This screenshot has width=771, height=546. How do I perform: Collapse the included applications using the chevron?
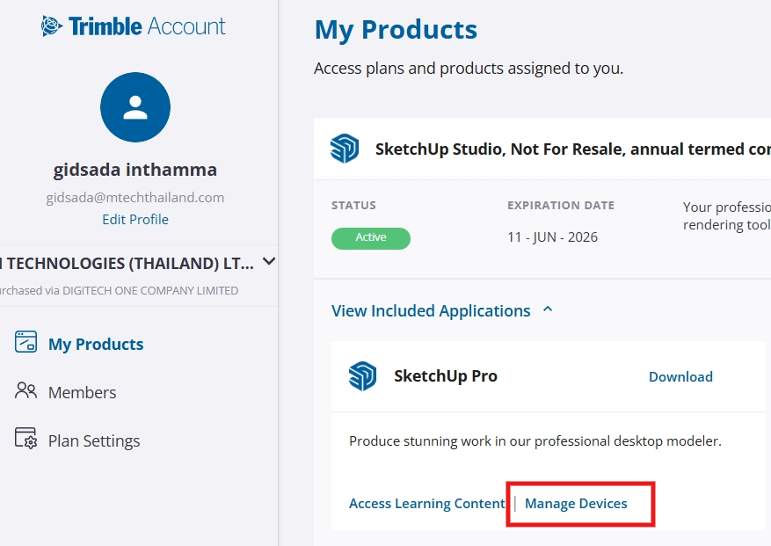point(548,310)
